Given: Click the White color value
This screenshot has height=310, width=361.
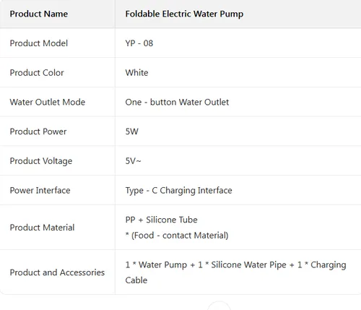Looking at the screenshot, I should [136, 72].
